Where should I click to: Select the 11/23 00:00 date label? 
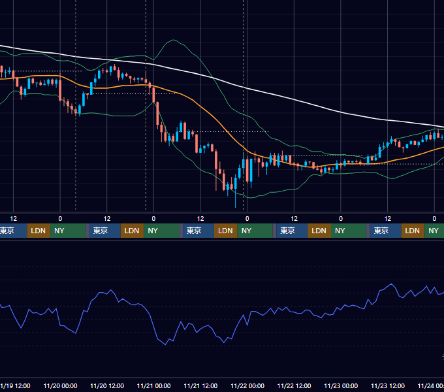pos(341,385)
